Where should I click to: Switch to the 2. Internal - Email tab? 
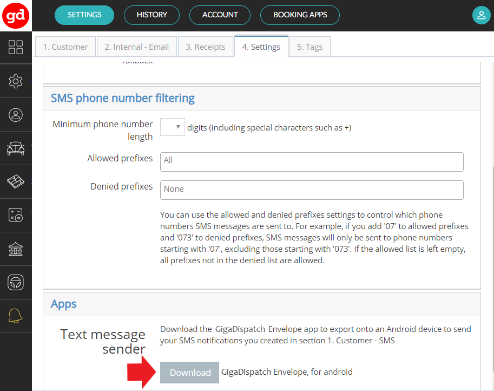pos(137,47)
